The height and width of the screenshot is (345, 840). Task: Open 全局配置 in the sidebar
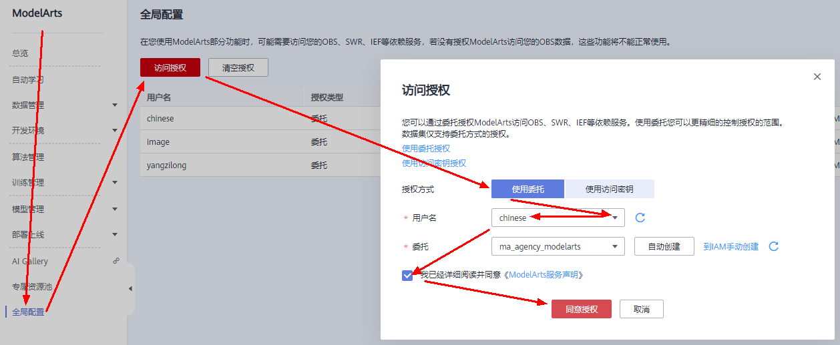click(x=28, y=312)
